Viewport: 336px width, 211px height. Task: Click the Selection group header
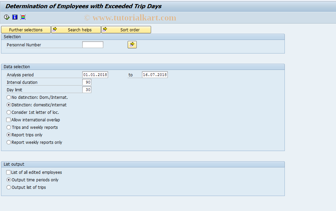[143, 37]
